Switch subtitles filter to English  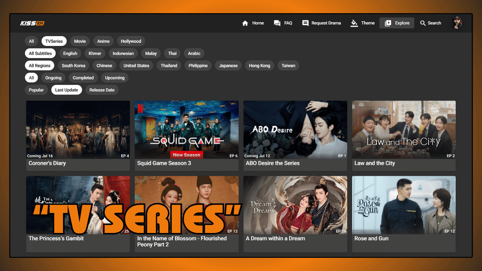point(70,53)
